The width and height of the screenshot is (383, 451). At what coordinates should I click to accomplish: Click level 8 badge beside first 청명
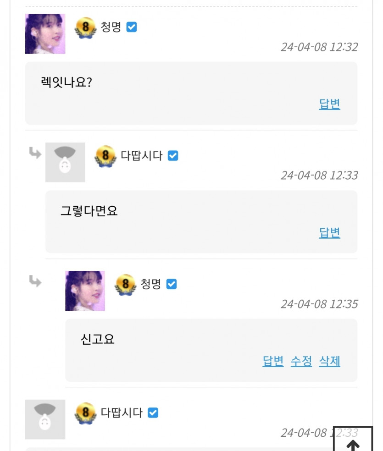tap(85, 27)
